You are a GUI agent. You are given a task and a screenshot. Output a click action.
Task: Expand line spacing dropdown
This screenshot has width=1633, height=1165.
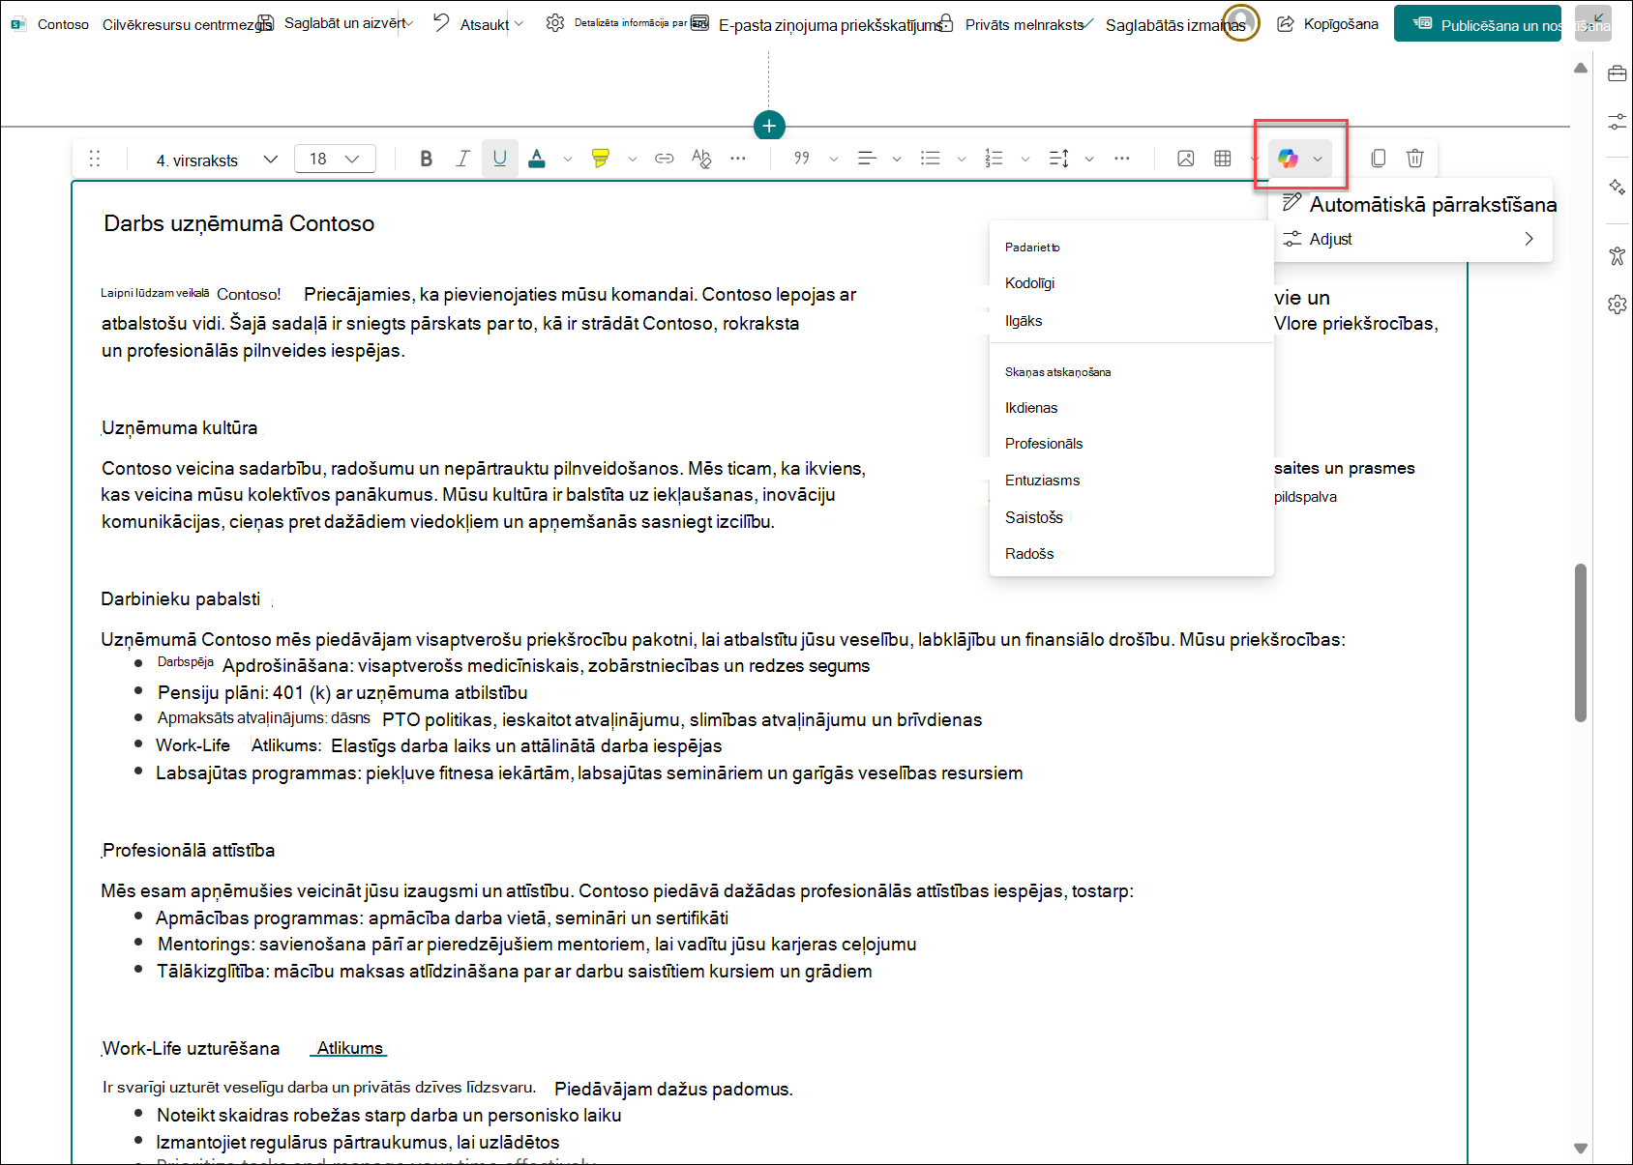point(1089,159)
